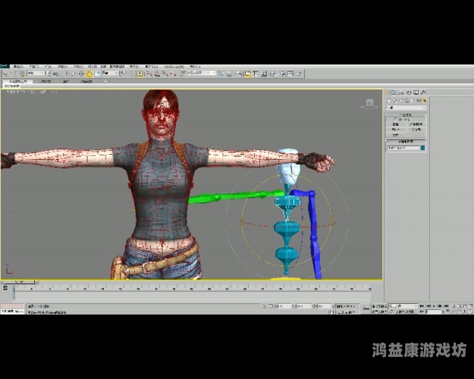Open the MAXScript menu
This screenshot has width=474, height=379.
tap(173, 67)
